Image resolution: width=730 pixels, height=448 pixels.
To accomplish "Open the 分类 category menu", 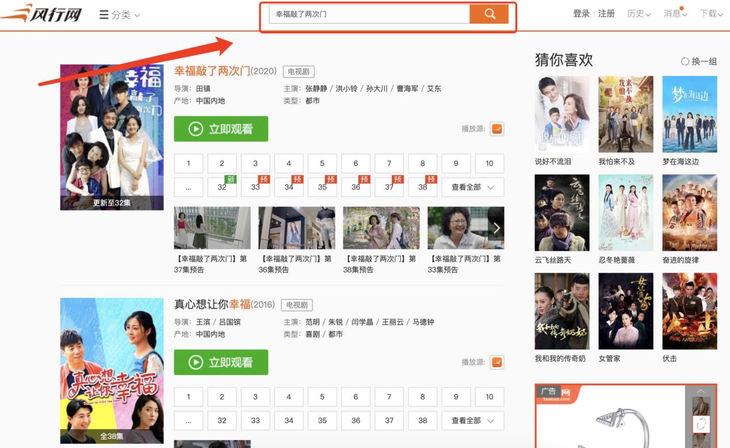I will tap(120, 15).
